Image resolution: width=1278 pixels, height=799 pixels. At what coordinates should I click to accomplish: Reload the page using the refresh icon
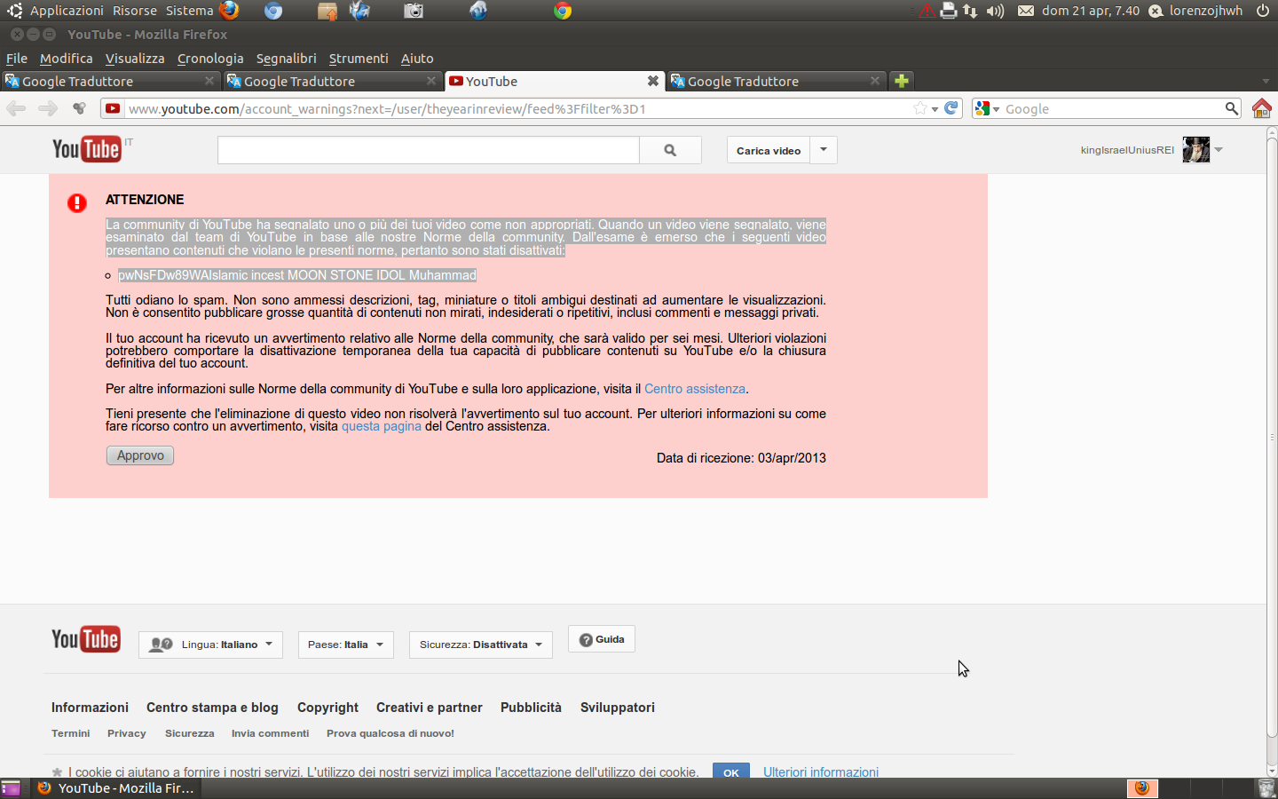tap(951, 108)
